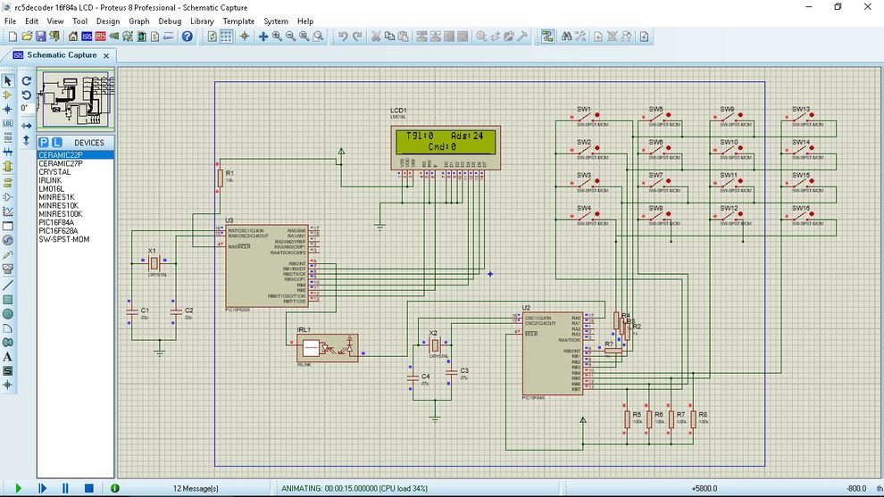Redraw the display with refresh icon
This screenshot has width=884, height=497.
click(213, 37)
